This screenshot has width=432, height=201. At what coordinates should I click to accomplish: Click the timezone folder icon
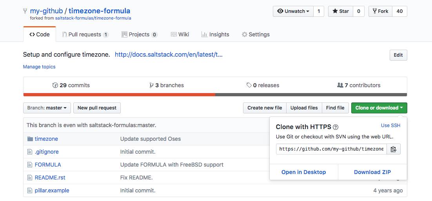click(30, 139)
